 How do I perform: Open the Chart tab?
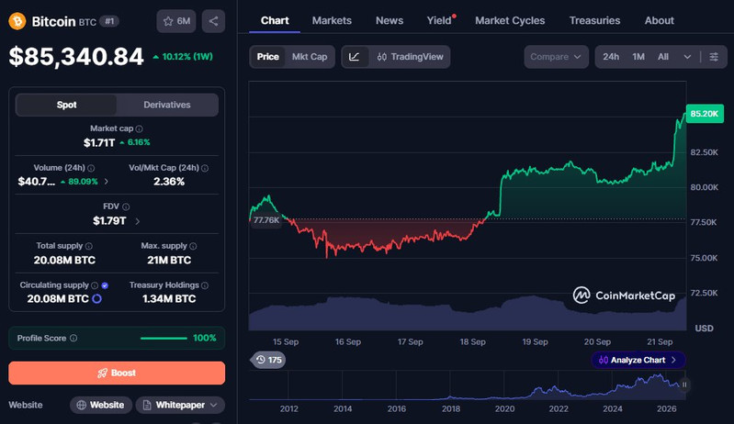(x=275, y=20)
